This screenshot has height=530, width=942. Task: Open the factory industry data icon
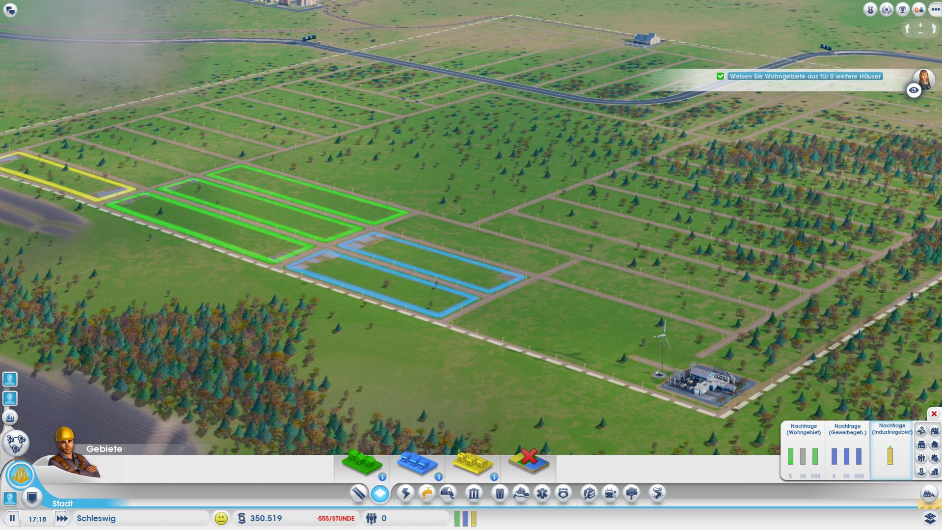click(x=934, y=431)
